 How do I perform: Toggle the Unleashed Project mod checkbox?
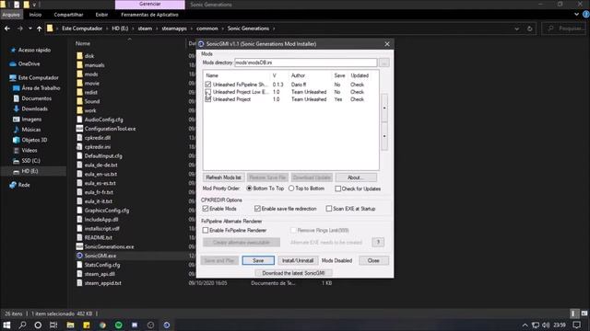pyautogui.click(x=208, y=99)
